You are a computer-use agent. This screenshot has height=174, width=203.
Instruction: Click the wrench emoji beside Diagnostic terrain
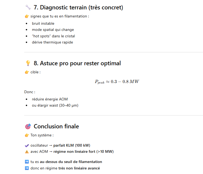pos(28,7)
